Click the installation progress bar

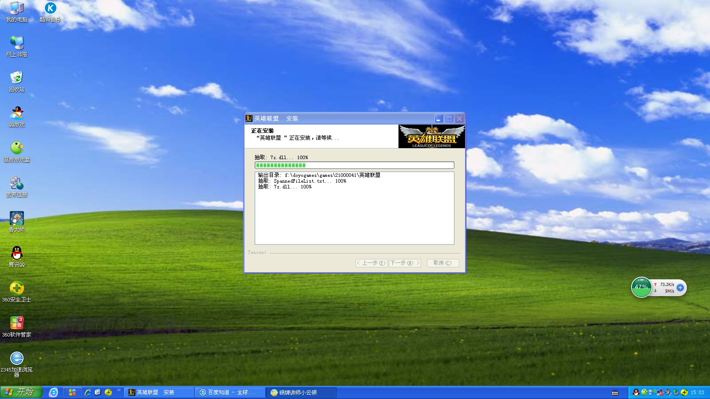355,165
